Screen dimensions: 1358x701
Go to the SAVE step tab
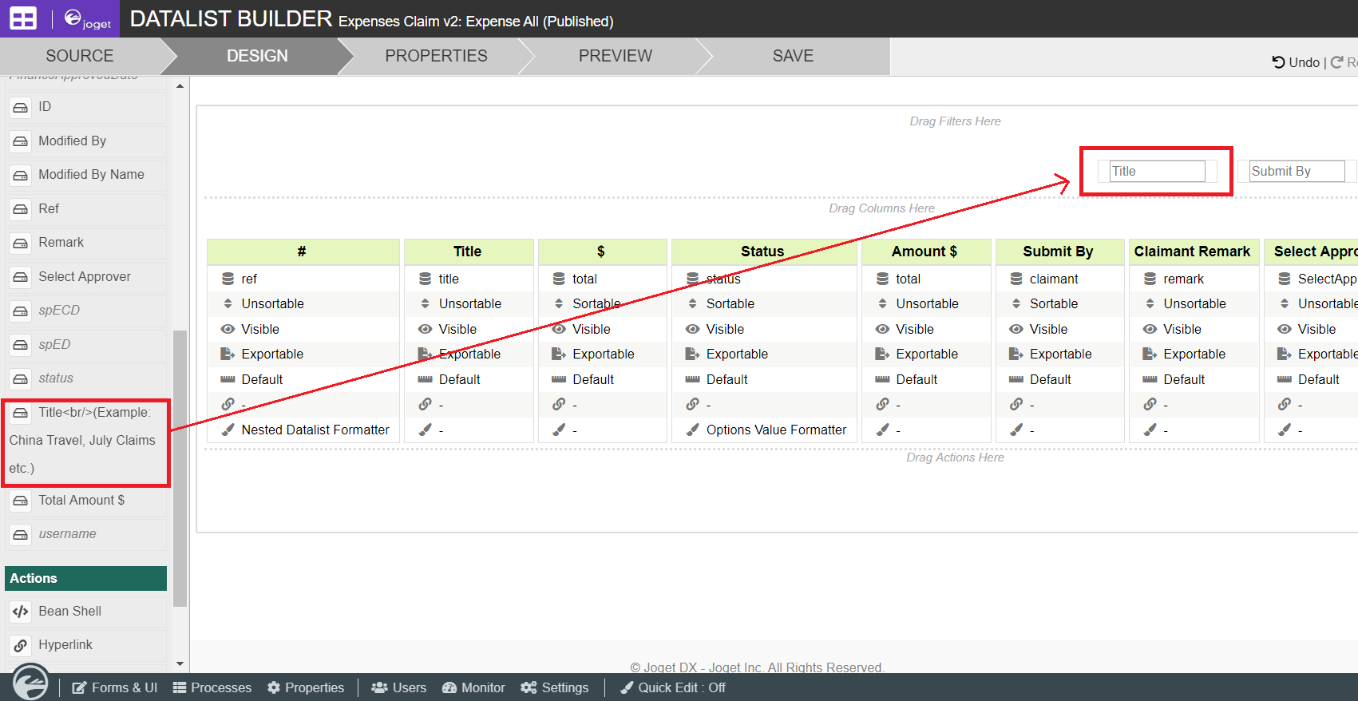point(793,56)
